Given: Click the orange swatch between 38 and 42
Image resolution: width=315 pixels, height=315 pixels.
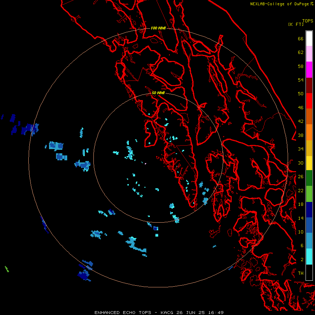Looking at the screenshot, I should click(x=309, y=132).
